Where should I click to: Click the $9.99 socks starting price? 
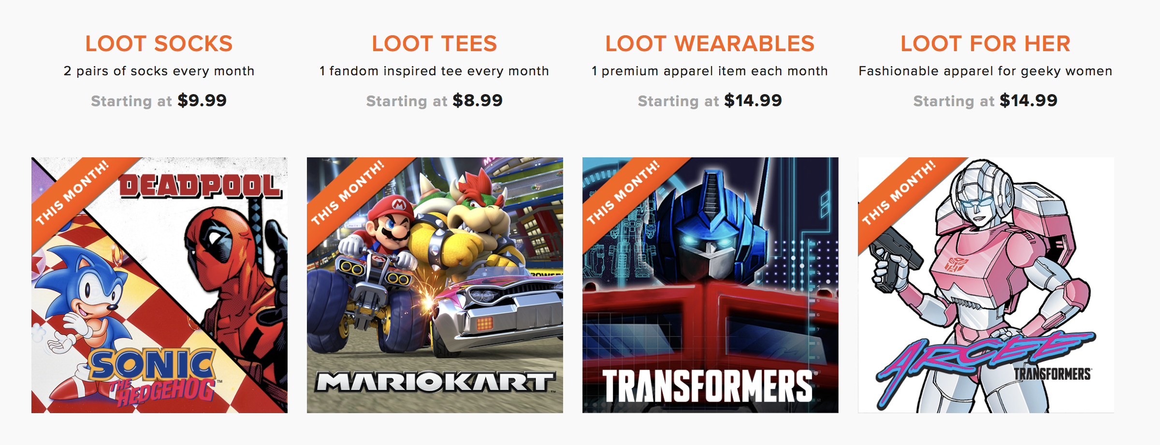[x=202, y=100]
